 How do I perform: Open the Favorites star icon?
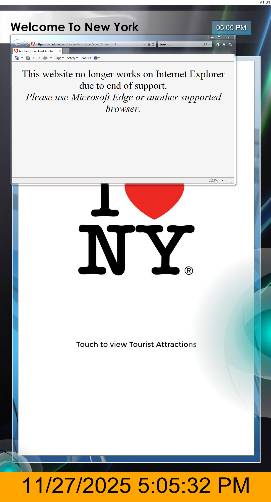point(224,44)
